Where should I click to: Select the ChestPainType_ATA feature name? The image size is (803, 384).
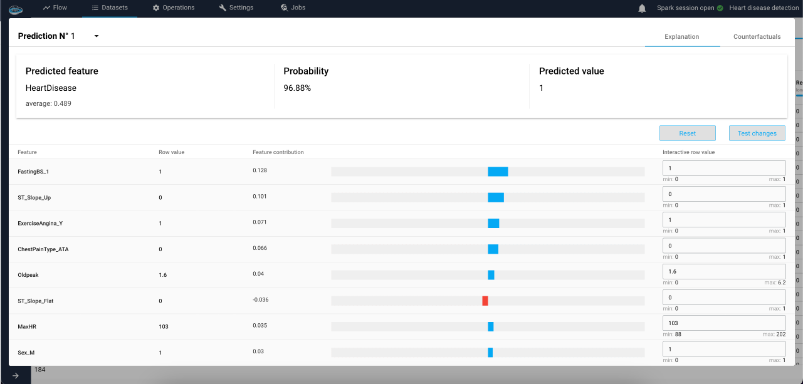pos(43,249)
